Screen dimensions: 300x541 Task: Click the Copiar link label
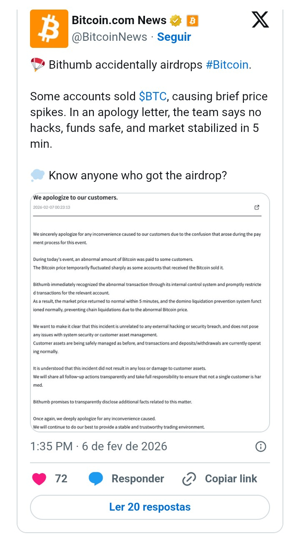[231, 479]
